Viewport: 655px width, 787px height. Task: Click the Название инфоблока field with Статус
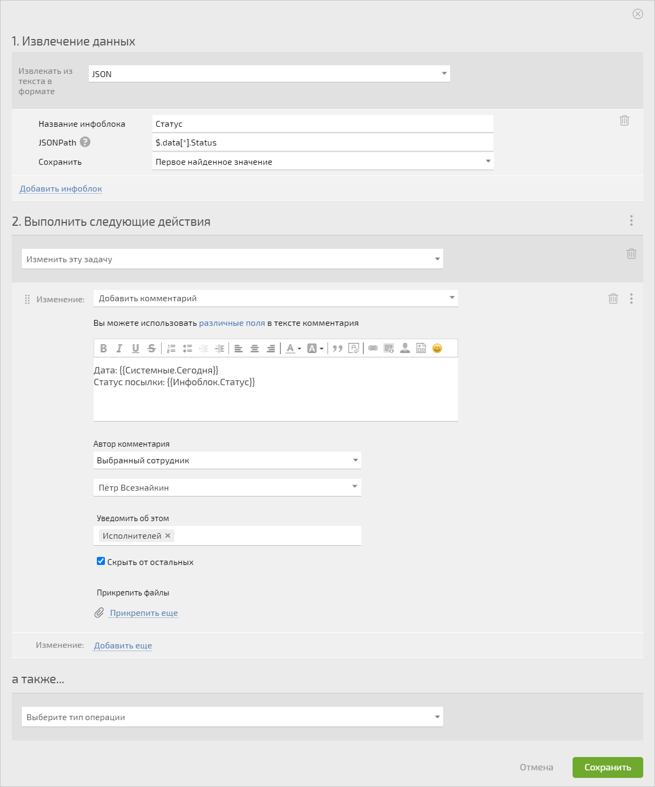tap(323, 124)
